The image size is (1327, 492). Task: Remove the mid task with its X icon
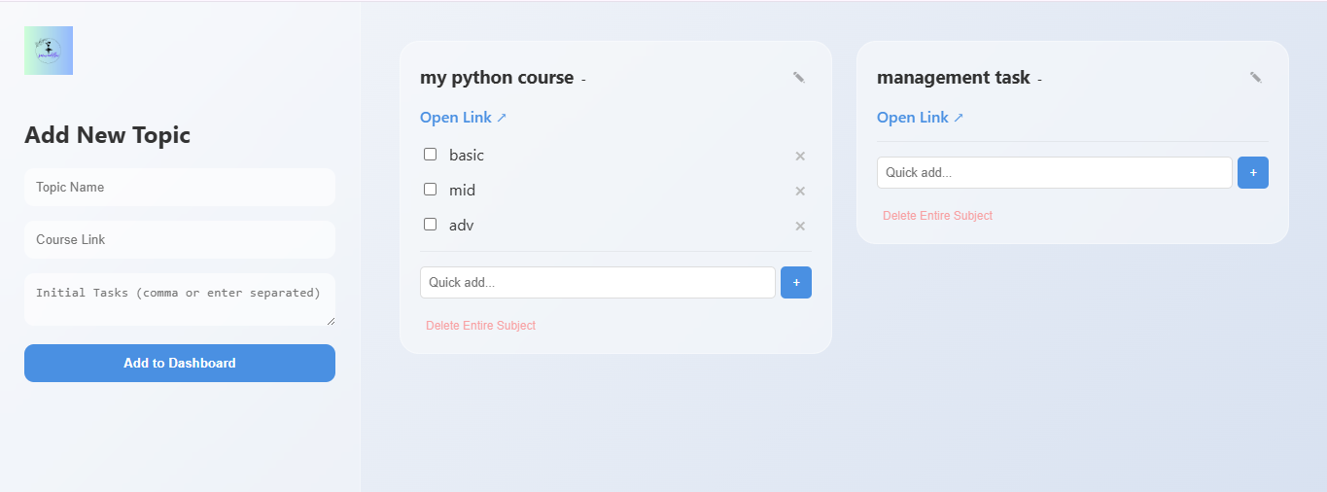tap(800, 191)
